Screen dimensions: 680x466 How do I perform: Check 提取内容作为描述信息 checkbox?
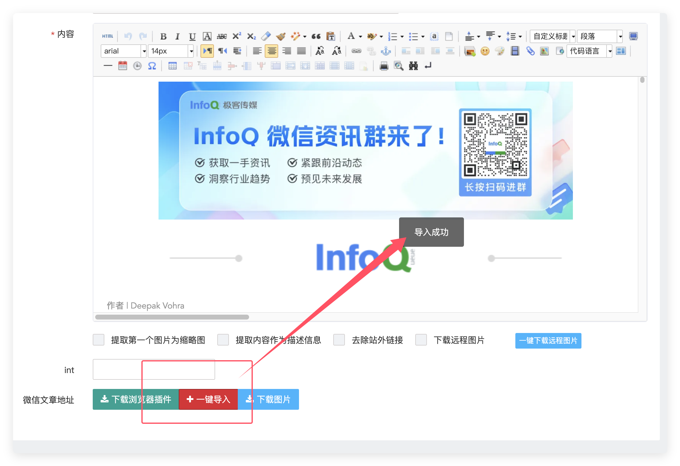(x=223, y=340)
